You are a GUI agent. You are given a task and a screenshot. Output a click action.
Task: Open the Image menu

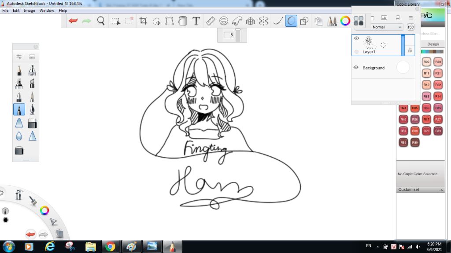click(x=30, y=11)
